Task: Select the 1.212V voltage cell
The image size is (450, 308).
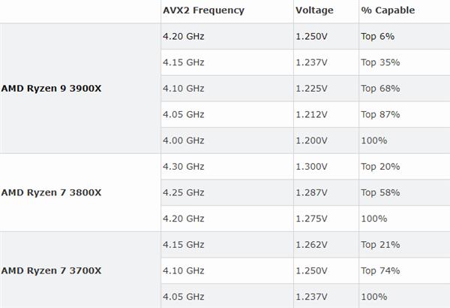Action: click(311, 114)
